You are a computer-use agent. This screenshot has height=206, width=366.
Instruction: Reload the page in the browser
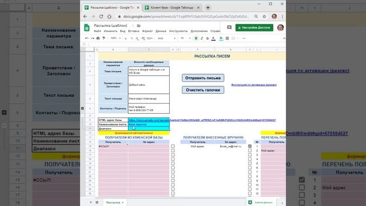101,17
